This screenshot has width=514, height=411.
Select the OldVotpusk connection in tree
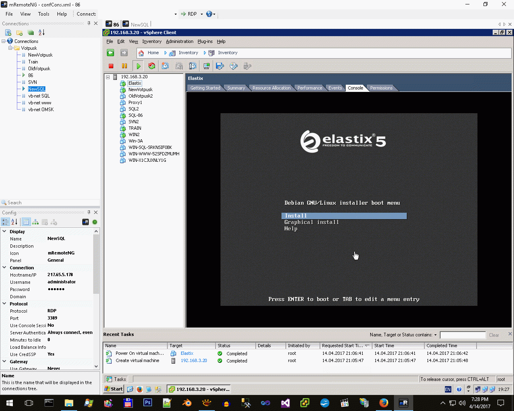click(39, 69)
